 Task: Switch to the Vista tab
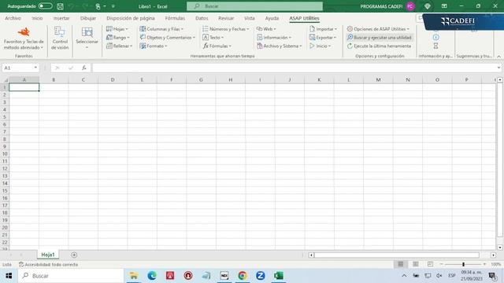pyautogui.click(x=249, y=18)
